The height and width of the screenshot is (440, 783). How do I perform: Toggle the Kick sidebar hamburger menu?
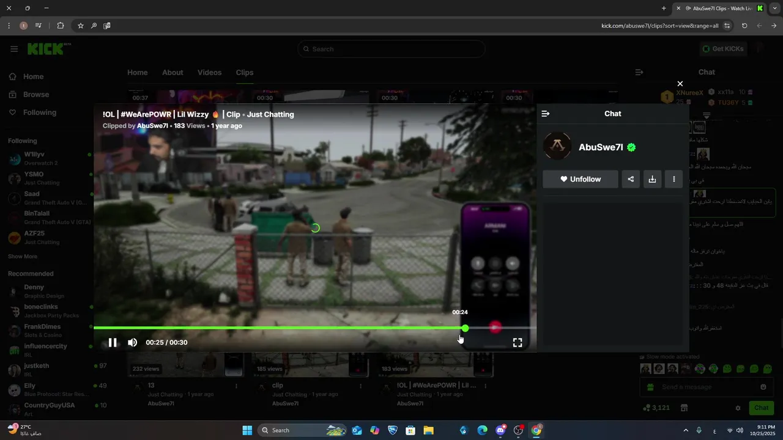point(14,49)
